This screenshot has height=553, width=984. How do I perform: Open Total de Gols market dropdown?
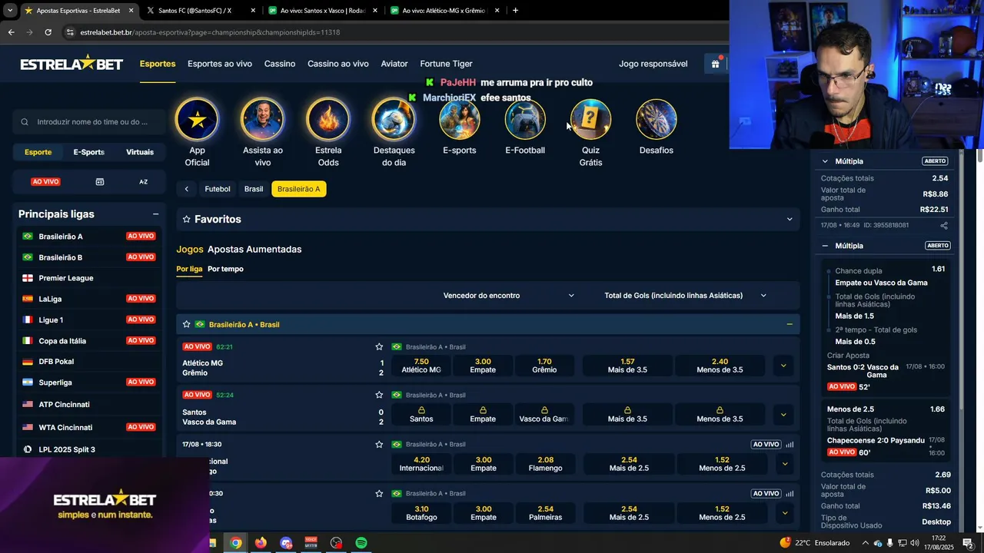(x=686, y=296)
